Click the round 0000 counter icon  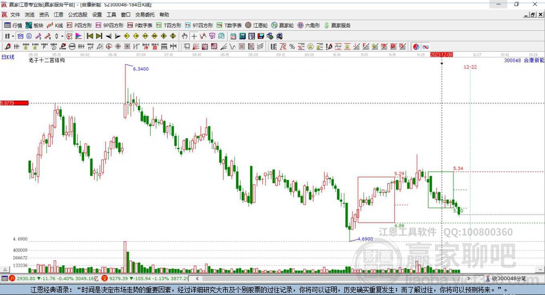coord(72,47)
